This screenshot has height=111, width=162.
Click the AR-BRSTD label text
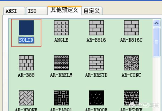tap(96, 75)
